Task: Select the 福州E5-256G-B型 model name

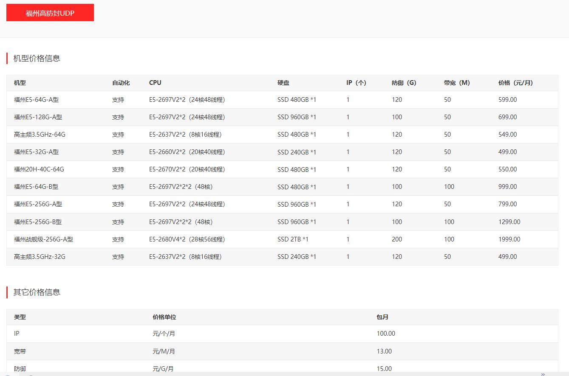Action: [38, 222]
